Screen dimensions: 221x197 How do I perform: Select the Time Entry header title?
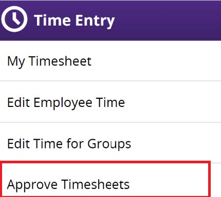click(74, 21)
